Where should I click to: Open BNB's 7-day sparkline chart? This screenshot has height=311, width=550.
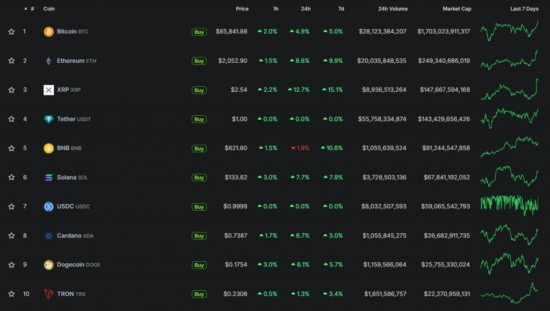[509, 147]
